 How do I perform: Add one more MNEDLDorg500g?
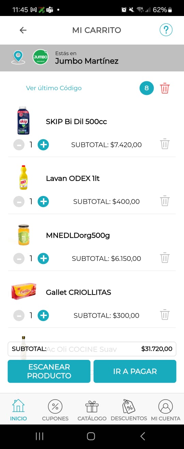[x=43, y=259]
